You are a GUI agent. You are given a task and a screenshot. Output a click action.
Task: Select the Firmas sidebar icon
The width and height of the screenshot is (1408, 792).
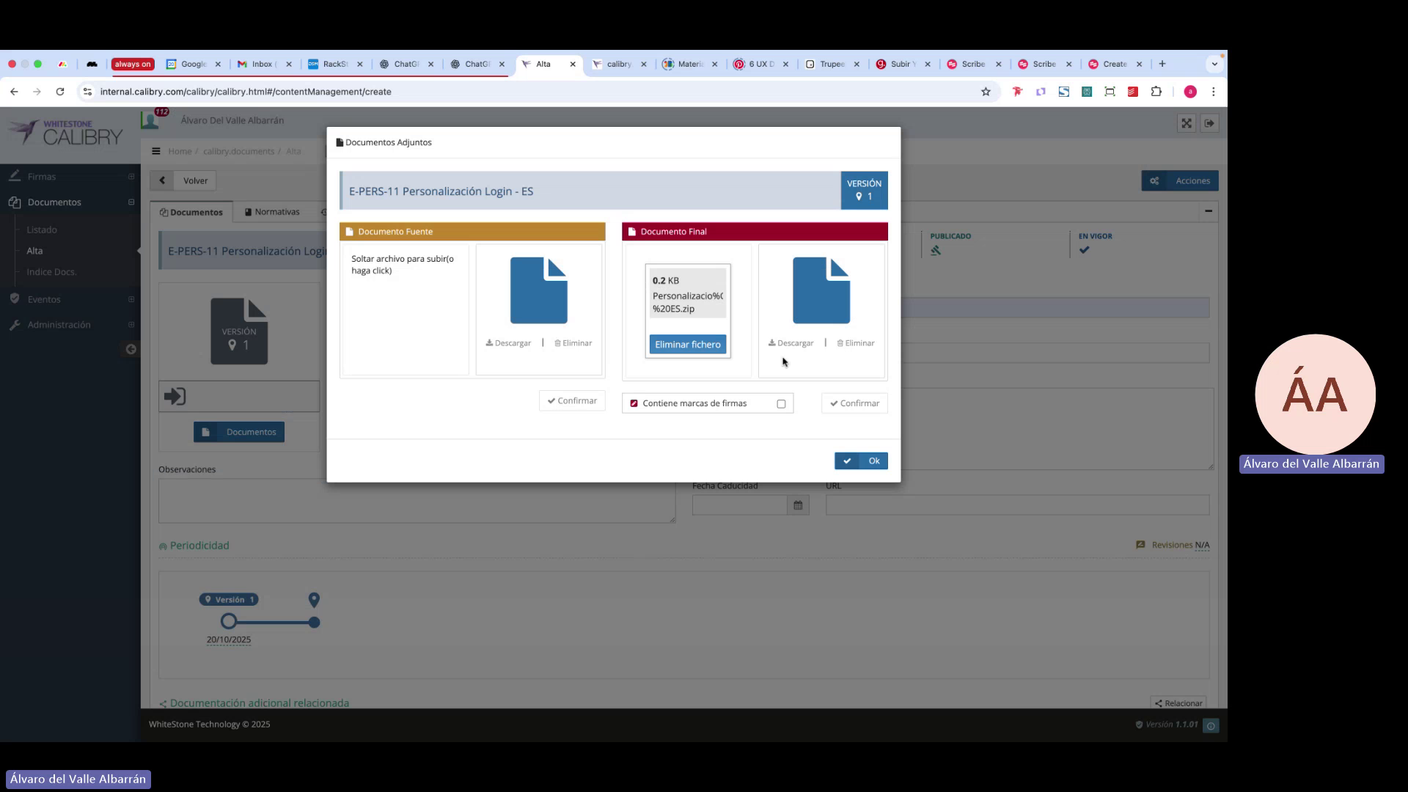click(15, 176)
